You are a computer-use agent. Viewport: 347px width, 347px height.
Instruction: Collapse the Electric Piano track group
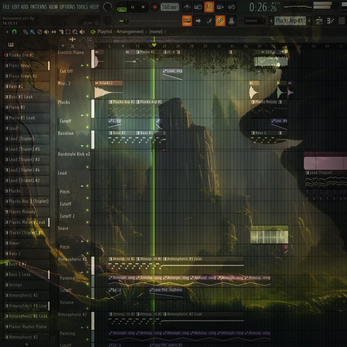pos(82,65)
